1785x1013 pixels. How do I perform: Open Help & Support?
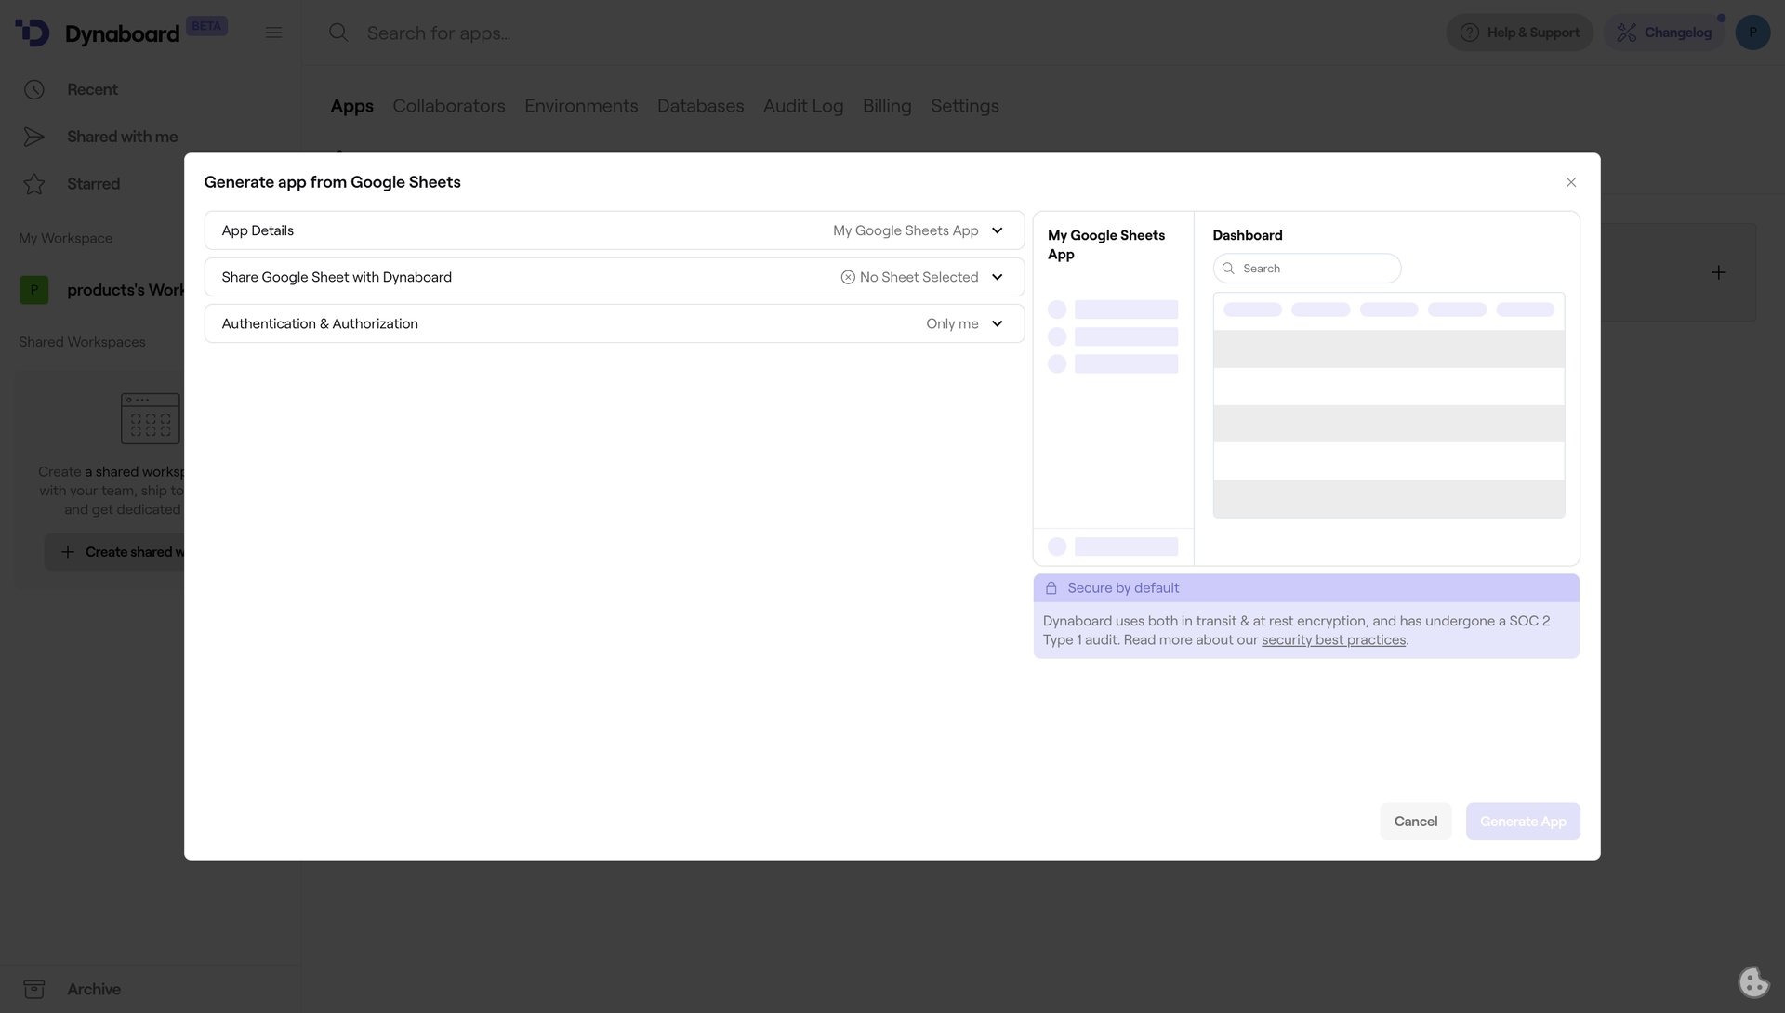[x=1519, y=32]
